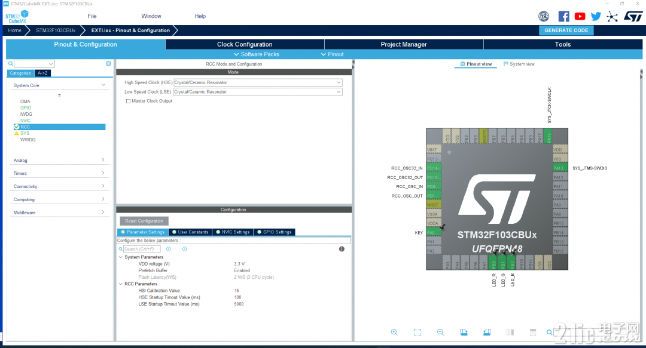This screenshot has width=646, height=348.
Task: Go to previous parameter search result
Action: tap(169, 249)
